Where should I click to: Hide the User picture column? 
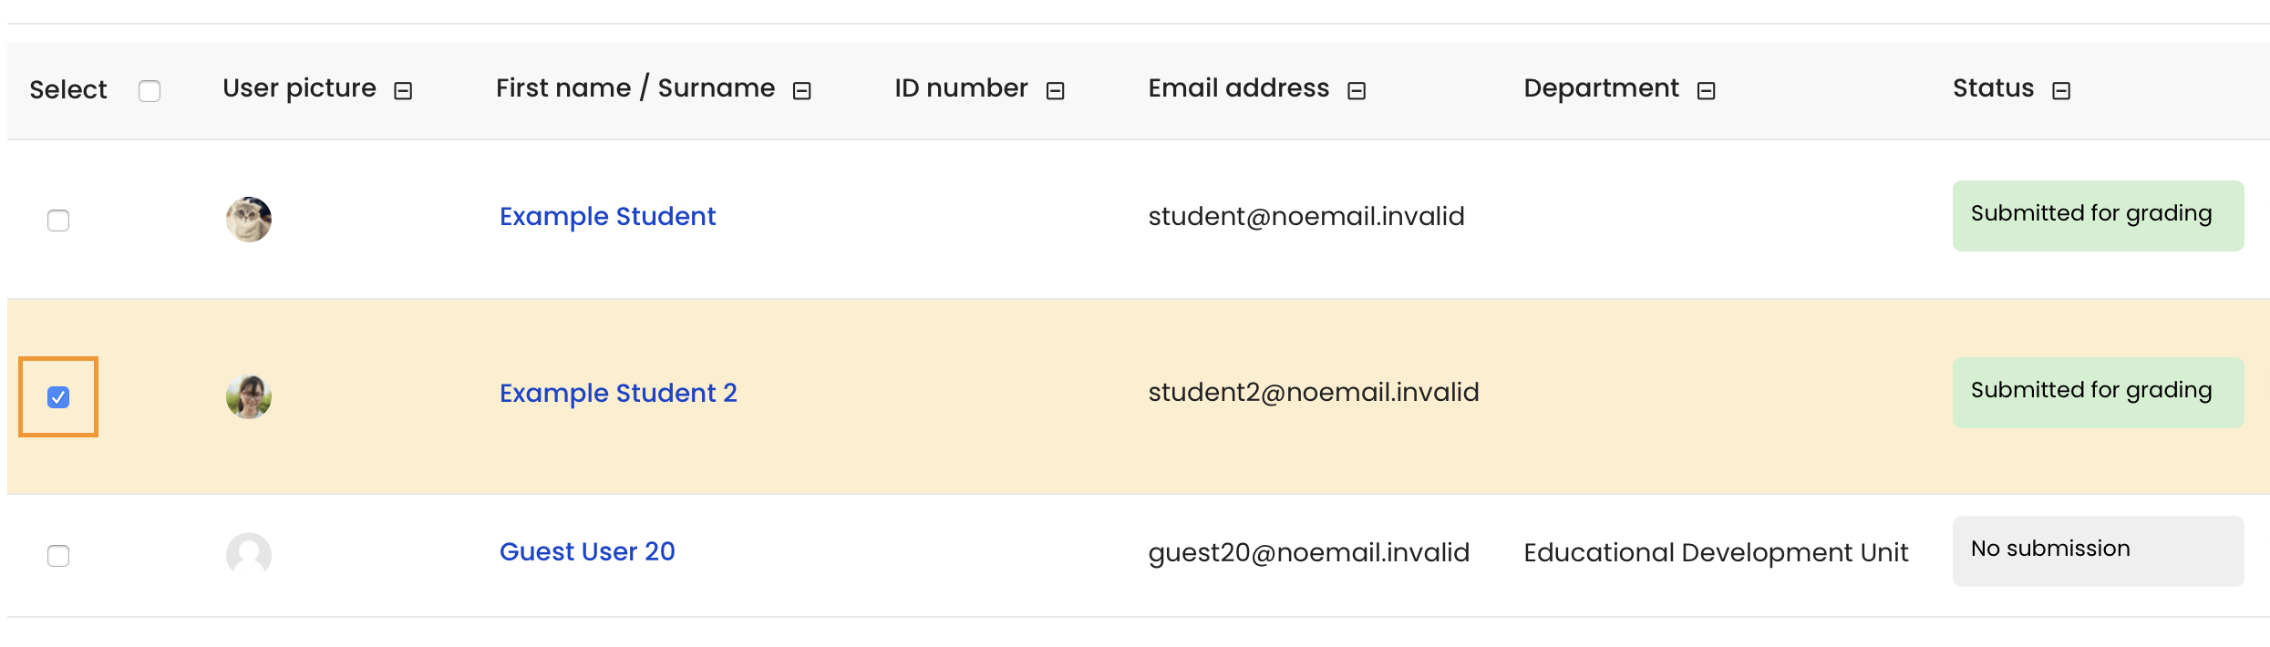[x=403, y=90]
